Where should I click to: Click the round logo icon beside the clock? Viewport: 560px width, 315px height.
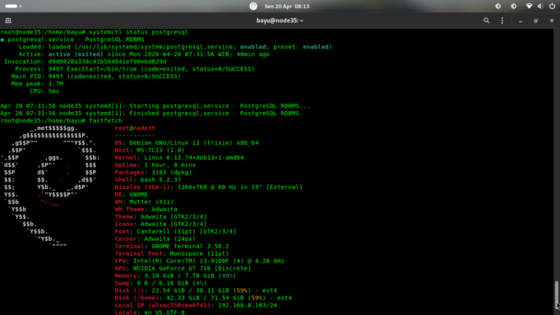click(x=253, y=6)
